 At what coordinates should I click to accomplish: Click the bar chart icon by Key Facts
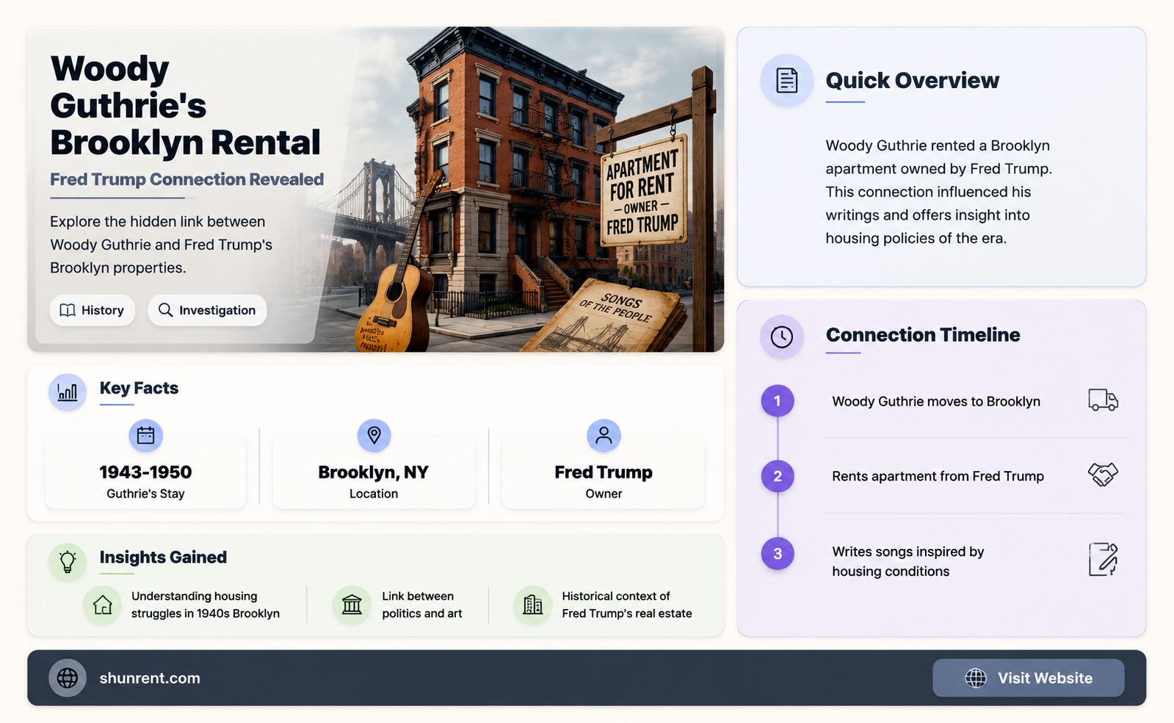pyautogui.click(x=68, y=392)
